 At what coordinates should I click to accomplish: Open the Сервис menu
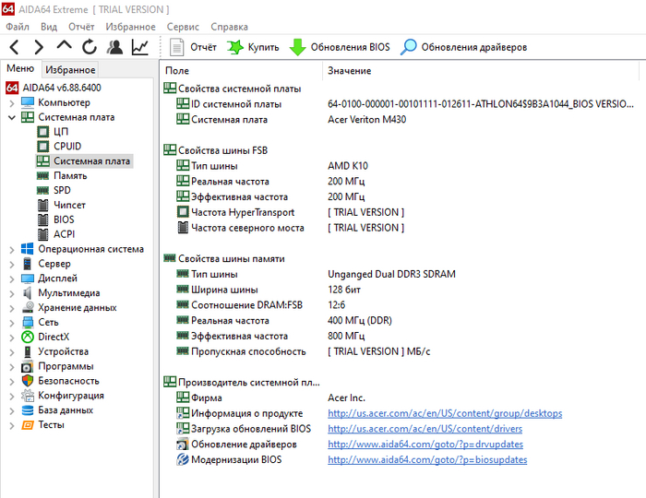pyautogui.click(x=183, y=27)
